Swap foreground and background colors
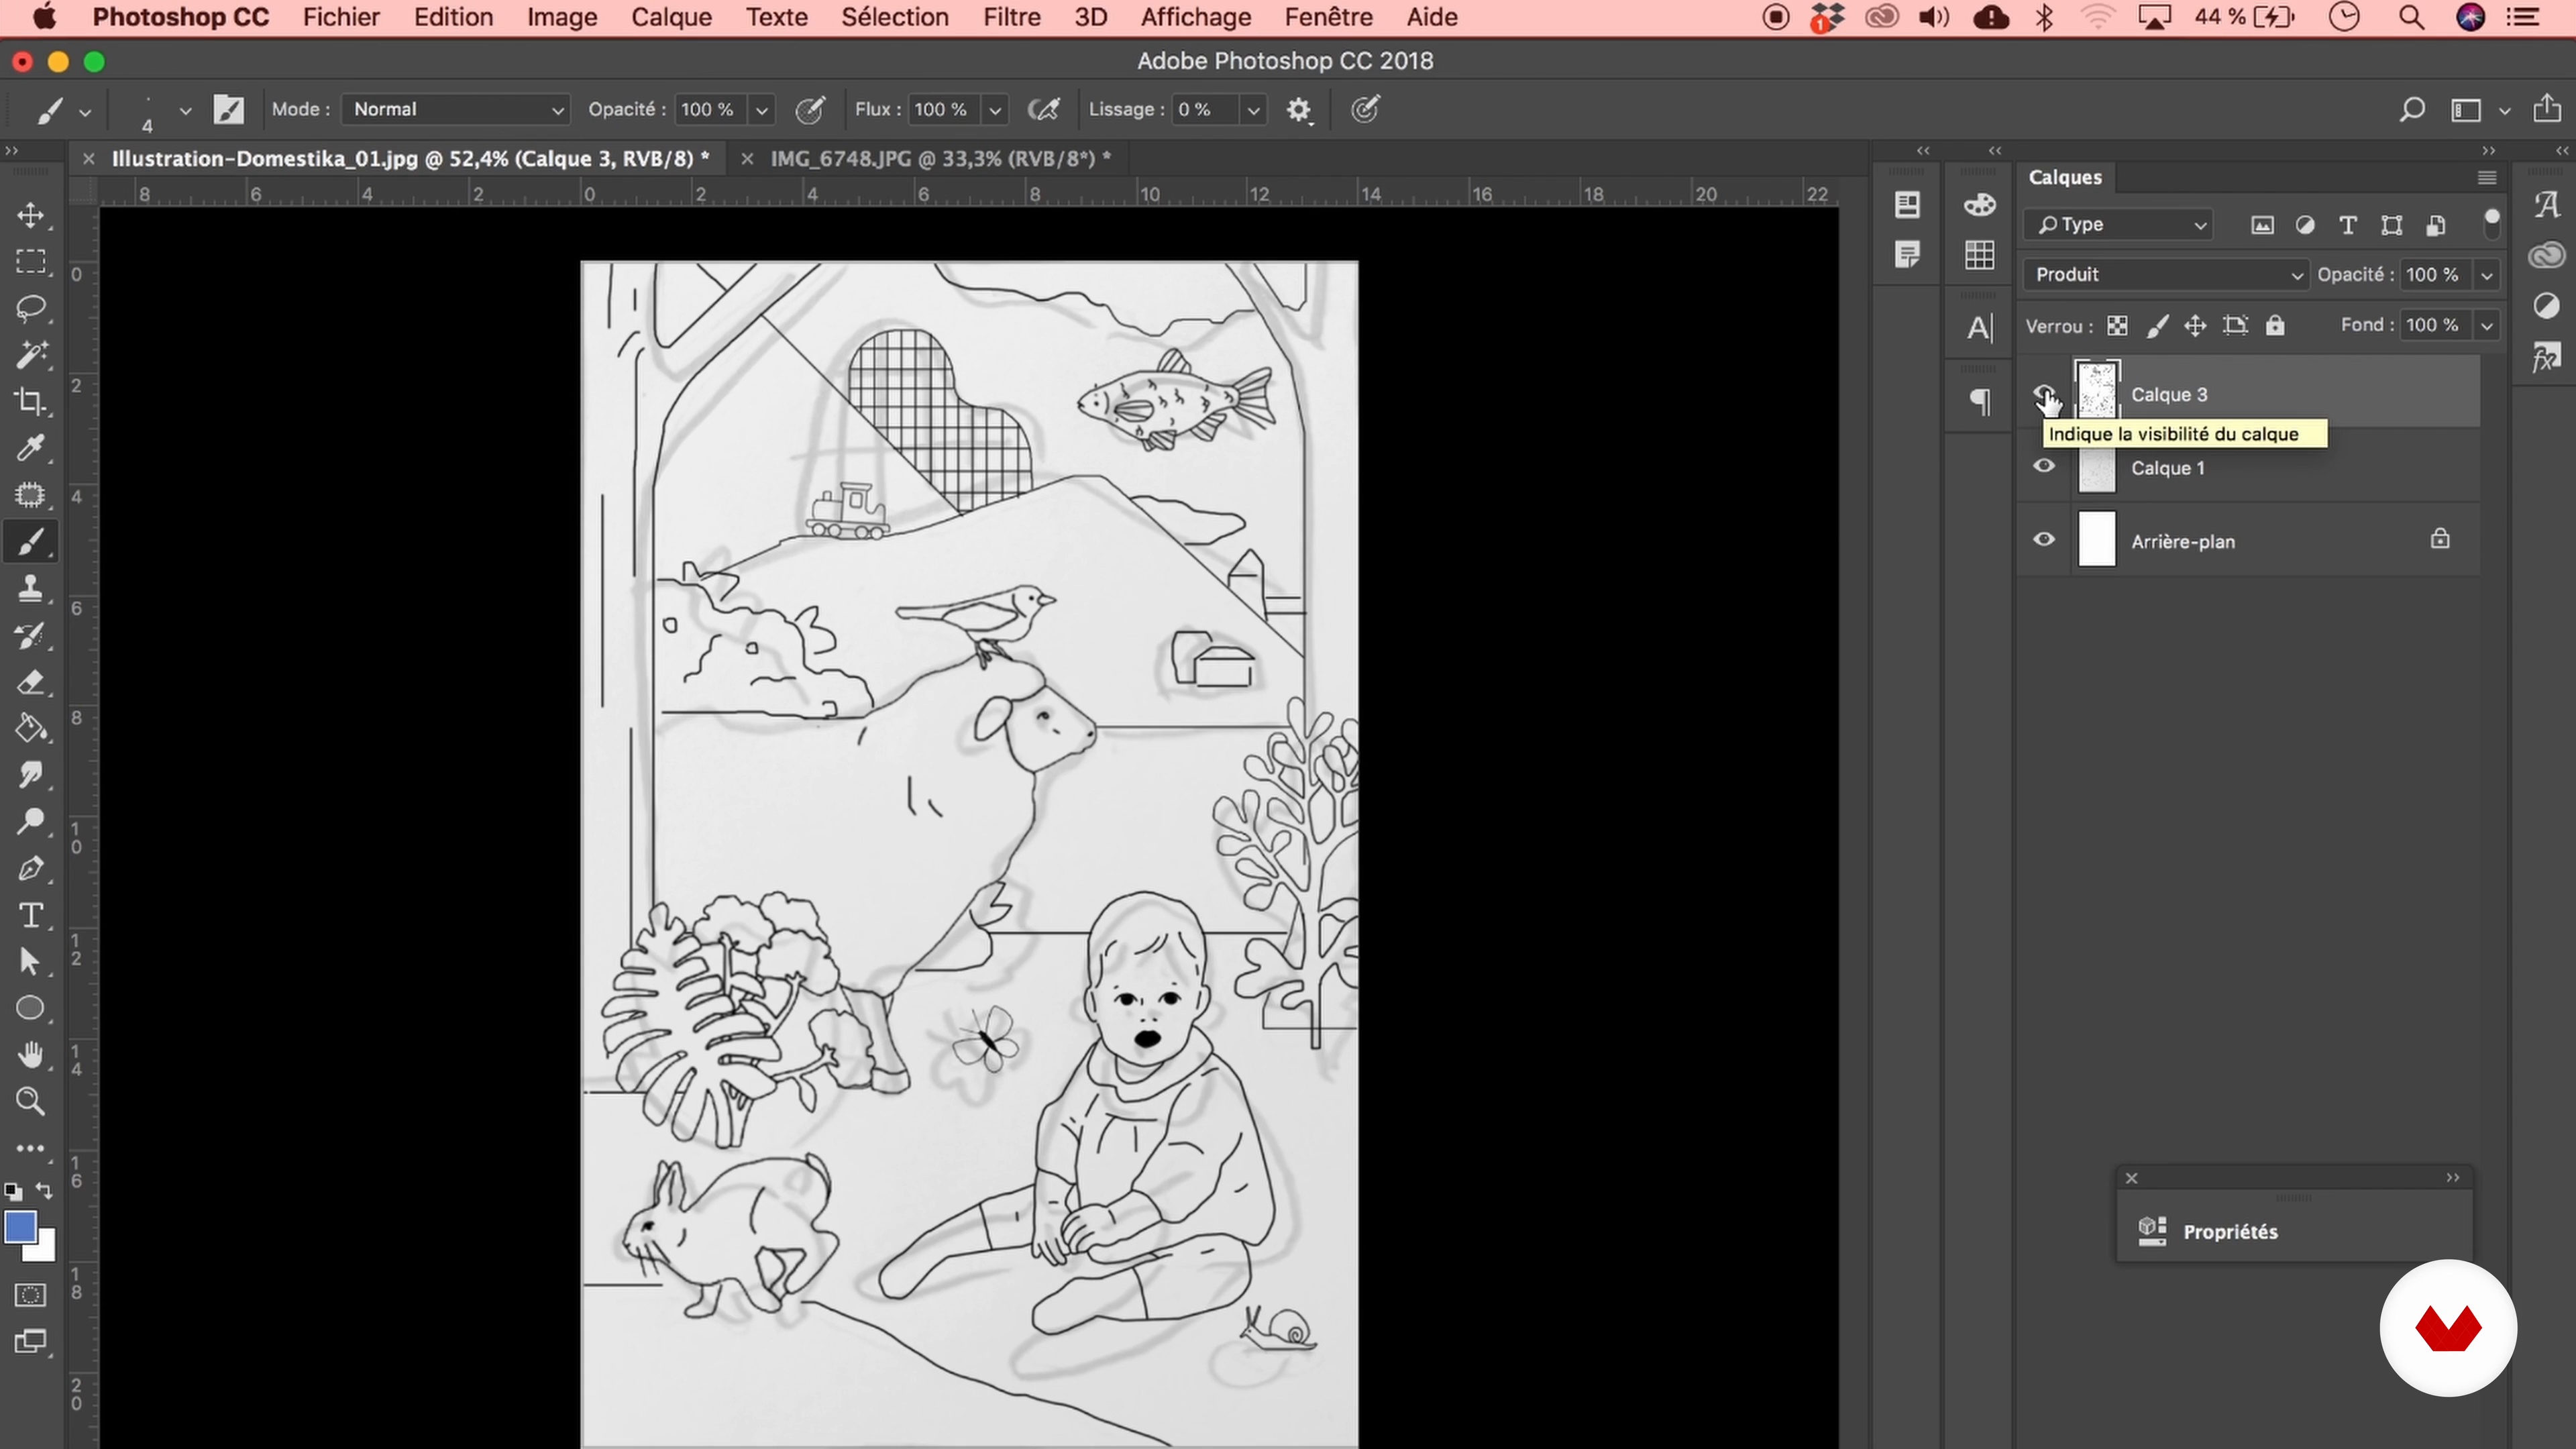The image size is (2576, 1449). [x=44, y=1190]
